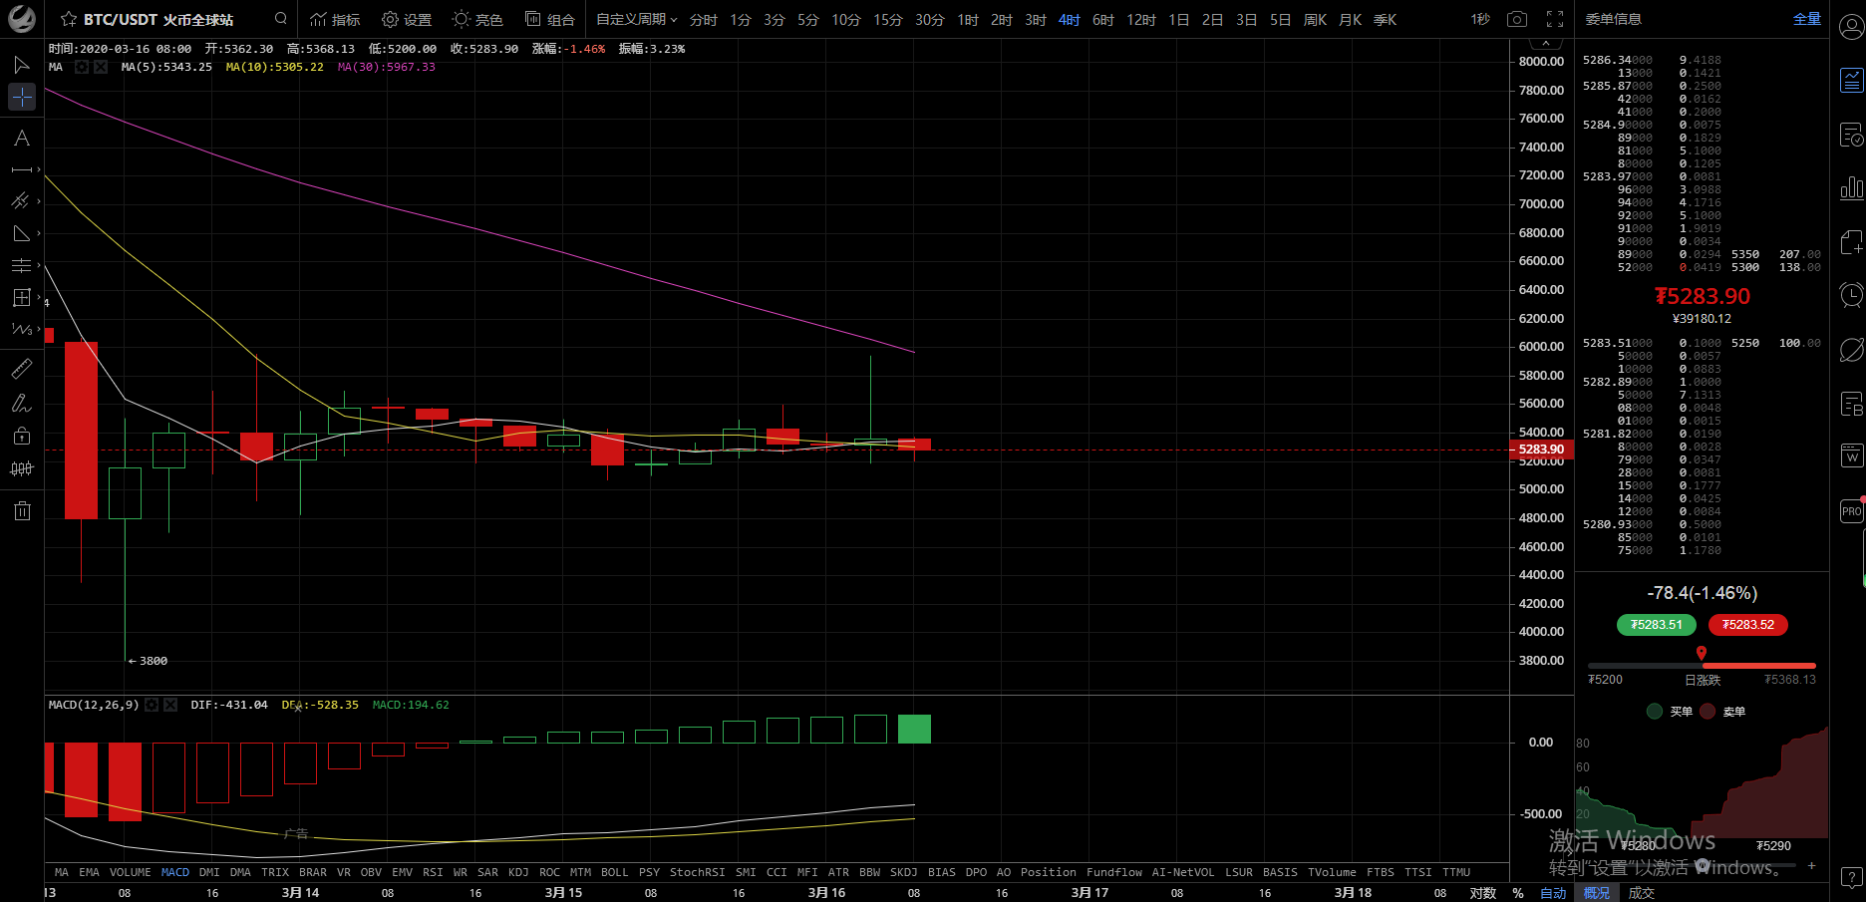Toggle the 对数 logarithmic scale
This screenshot has height=902, width=1866.
click(1482, 893)
